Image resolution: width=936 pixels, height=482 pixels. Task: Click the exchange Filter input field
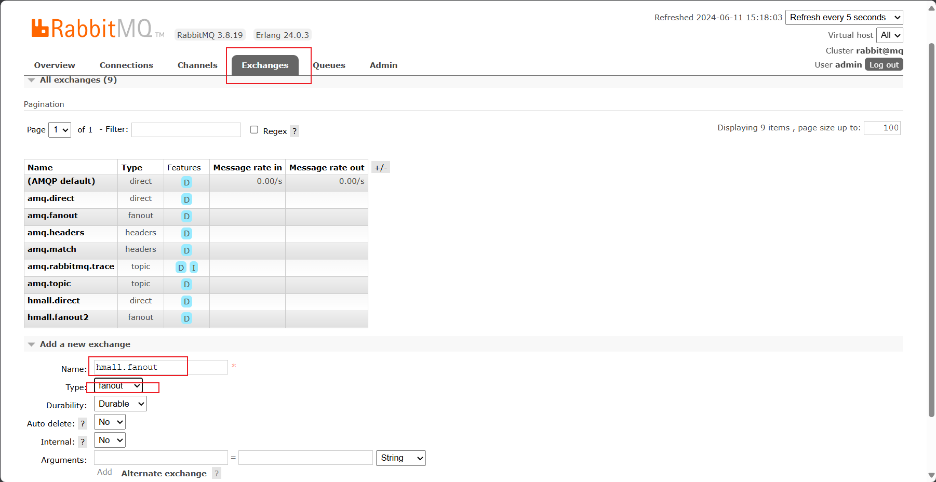click(x=186, y=130)
